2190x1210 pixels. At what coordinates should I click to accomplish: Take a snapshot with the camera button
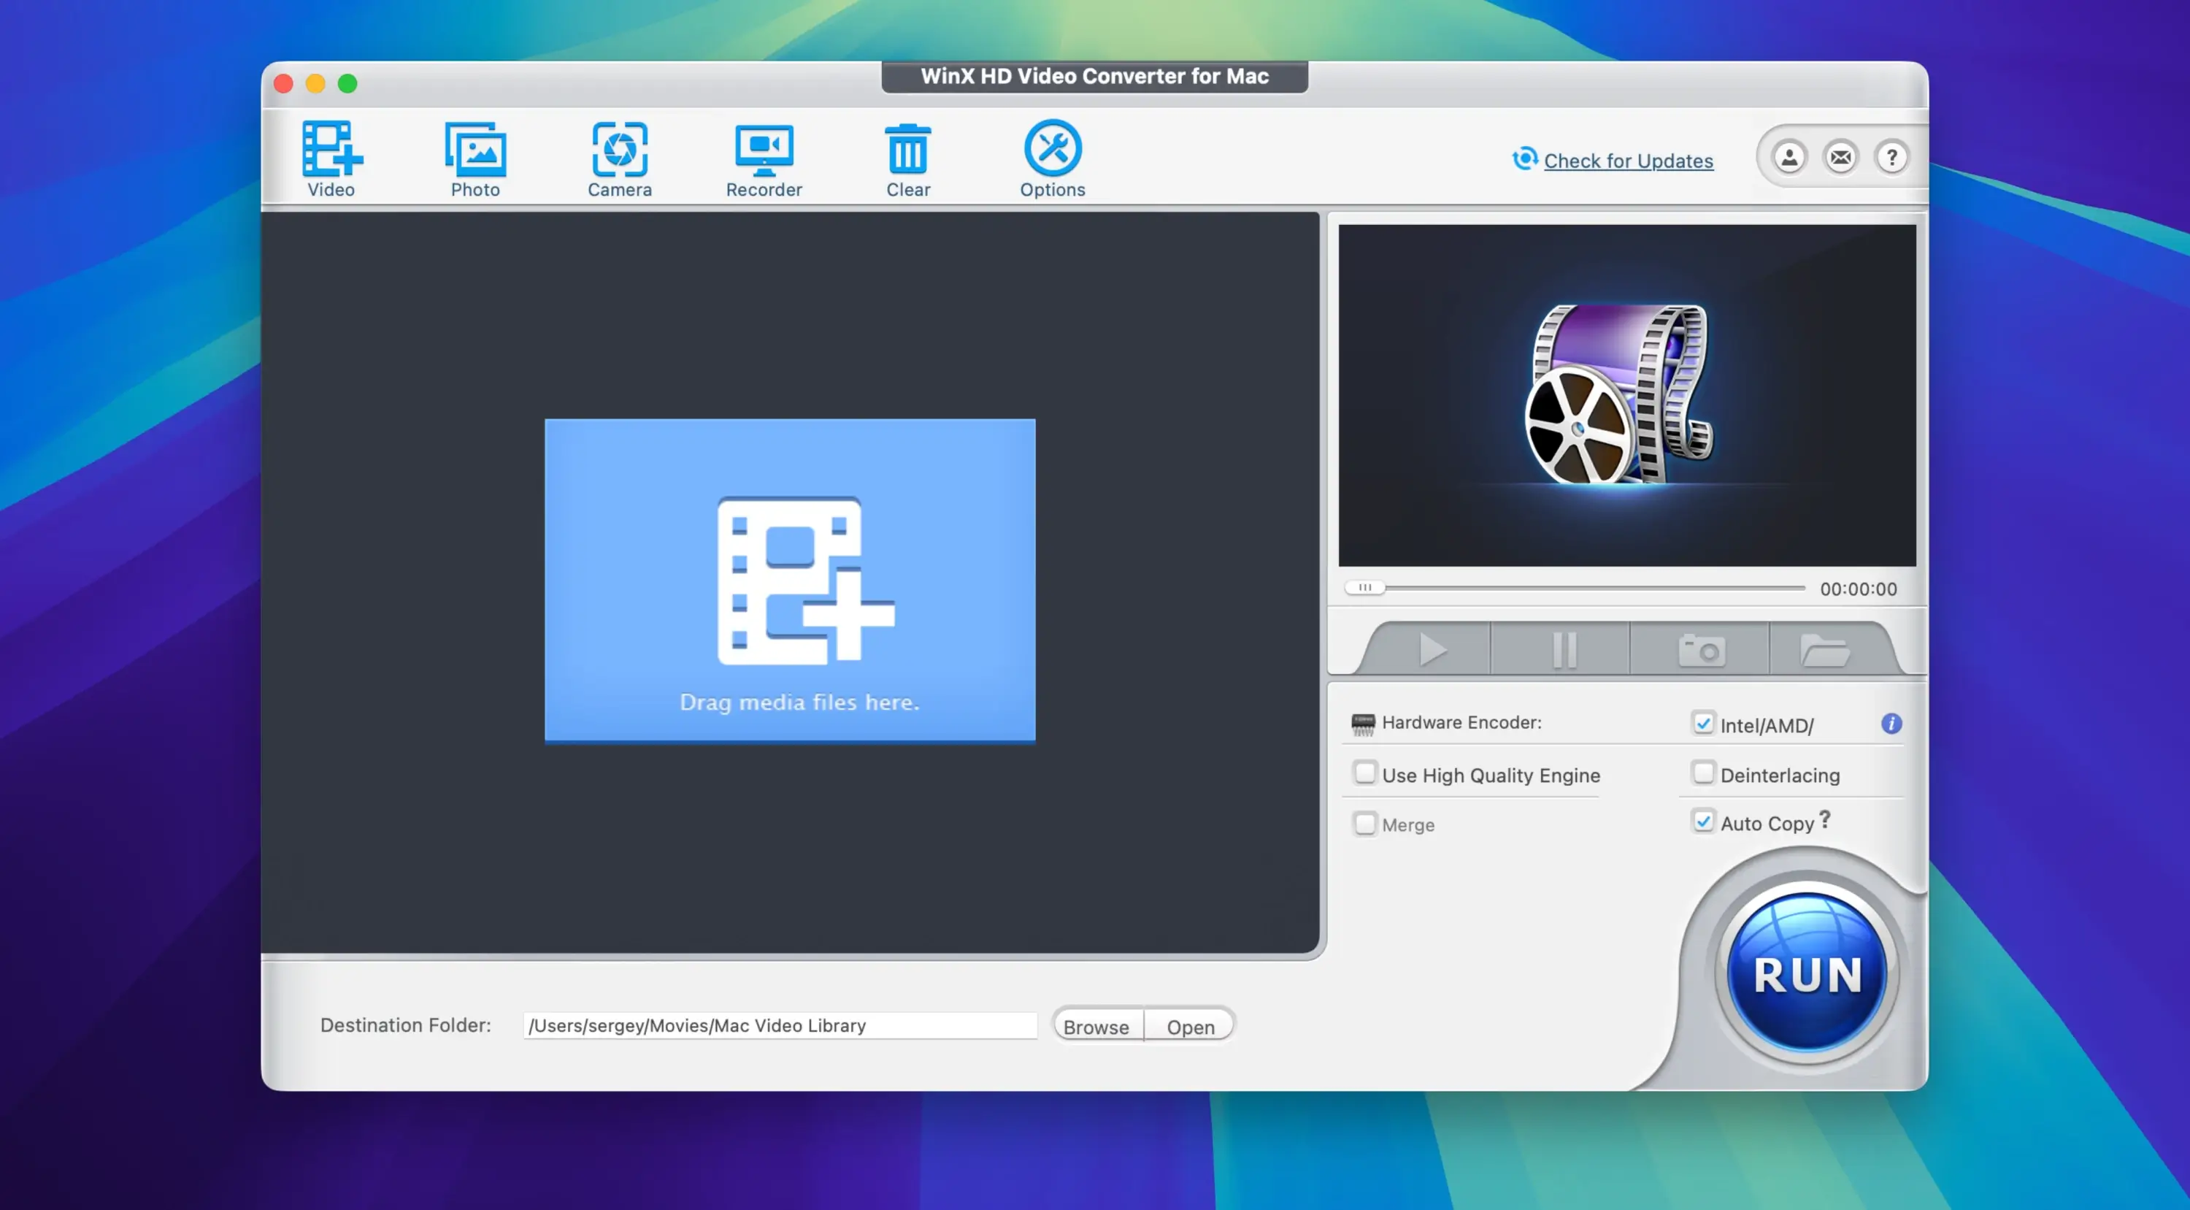(1701, 651)
